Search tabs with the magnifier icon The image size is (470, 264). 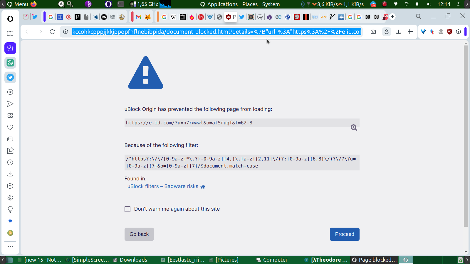tap(419, 16)
